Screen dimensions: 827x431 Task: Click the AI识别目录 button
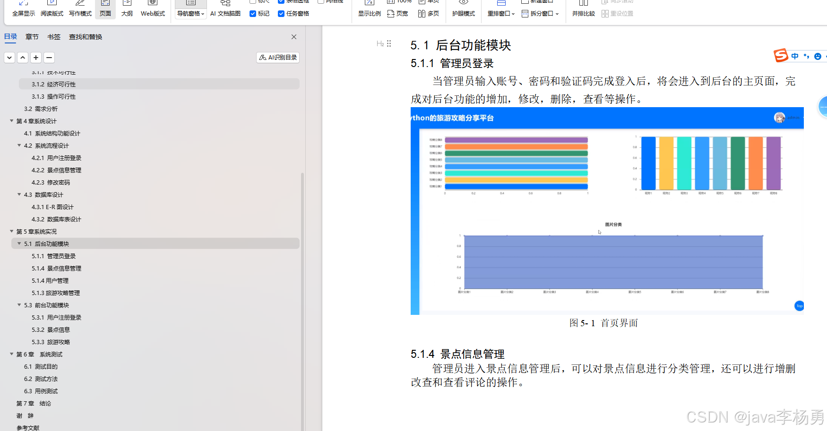[x=278, y=58]
